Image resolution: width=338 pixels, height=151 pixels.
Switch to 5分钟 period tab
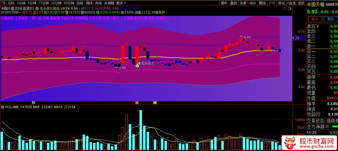32,3
